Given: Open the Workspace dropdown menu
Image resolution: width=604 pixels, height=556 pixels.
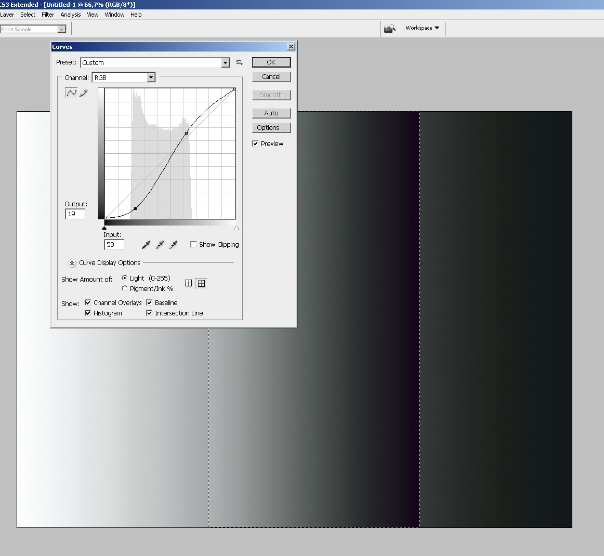Looking at the screenshot, I should pyautogui.click(x=422, y=28).
